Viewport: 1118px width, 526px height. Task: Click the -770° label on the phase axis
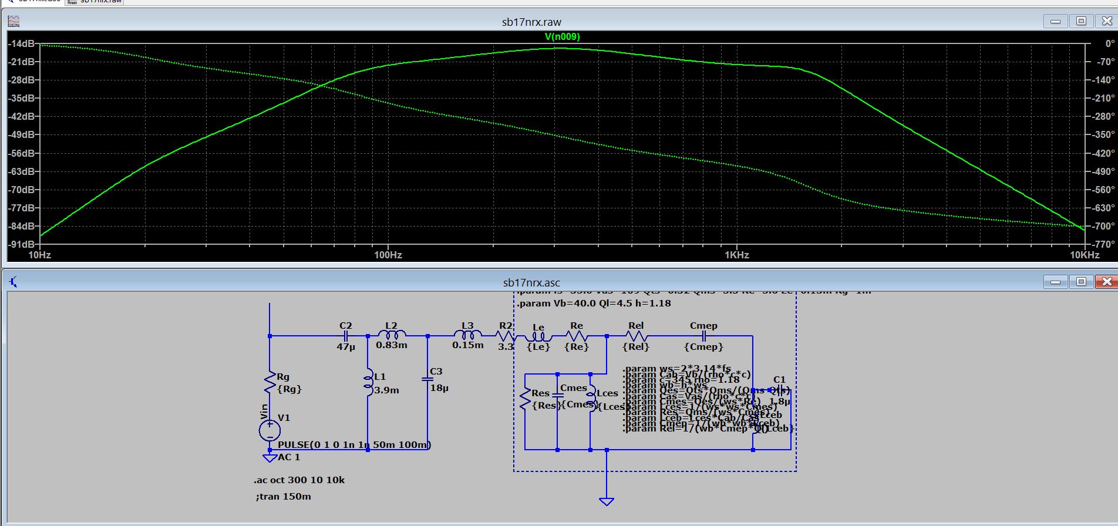[1104, 244]
